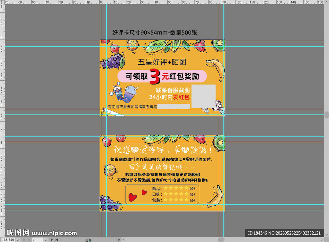Select the heading 五星好评+晒图
The width and height of the screenshot is (329, 242).
[x=162, y=62]
